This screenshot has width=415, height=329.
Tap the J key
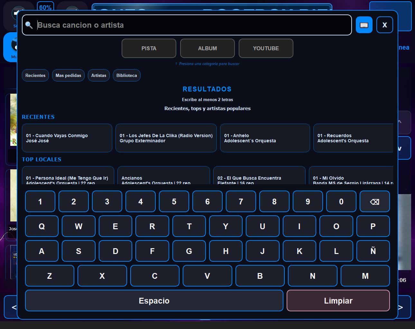pyautogui.click(x=263, y=251)
